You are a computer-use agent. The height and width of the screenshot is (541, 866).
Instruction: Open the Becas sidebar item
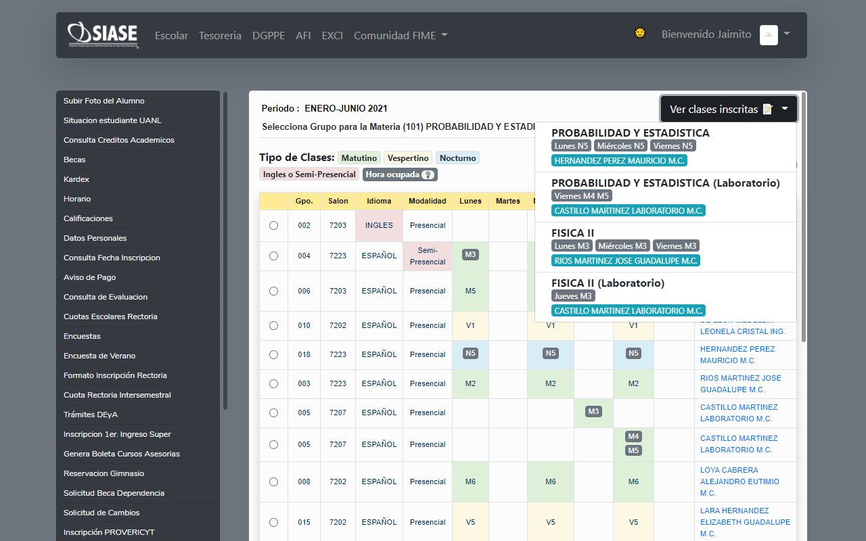coord(138,160)
